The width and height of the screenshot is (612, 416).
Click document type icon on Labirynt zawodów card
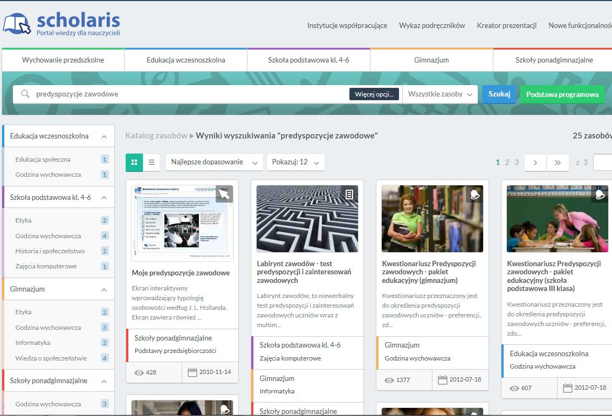point(349,194)
